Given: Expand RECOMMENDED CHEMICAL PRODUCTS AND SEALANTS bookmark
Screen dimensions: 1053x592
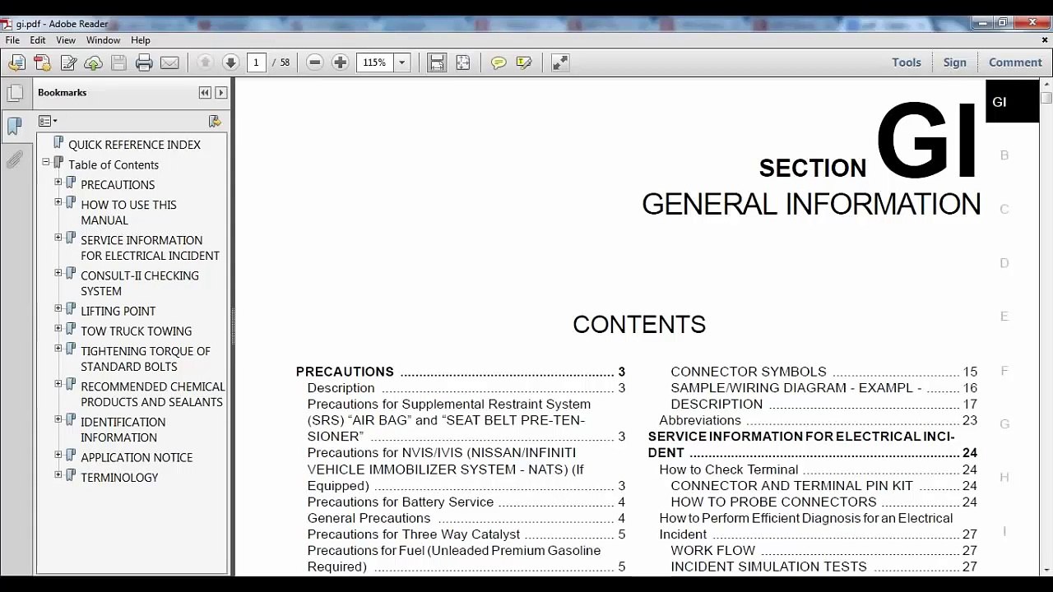Looking at the screenshot, I should click(58, 383).
